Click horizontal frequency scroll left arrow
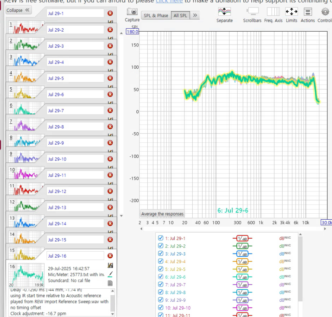332x317 pixels. [141, 229]
